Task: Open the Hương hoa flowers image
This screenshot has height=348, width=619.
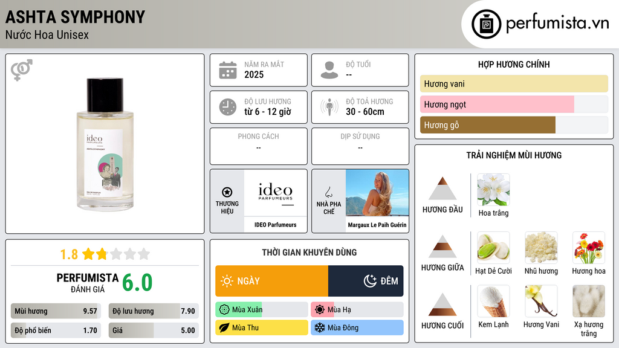Action: click(589, 247)
